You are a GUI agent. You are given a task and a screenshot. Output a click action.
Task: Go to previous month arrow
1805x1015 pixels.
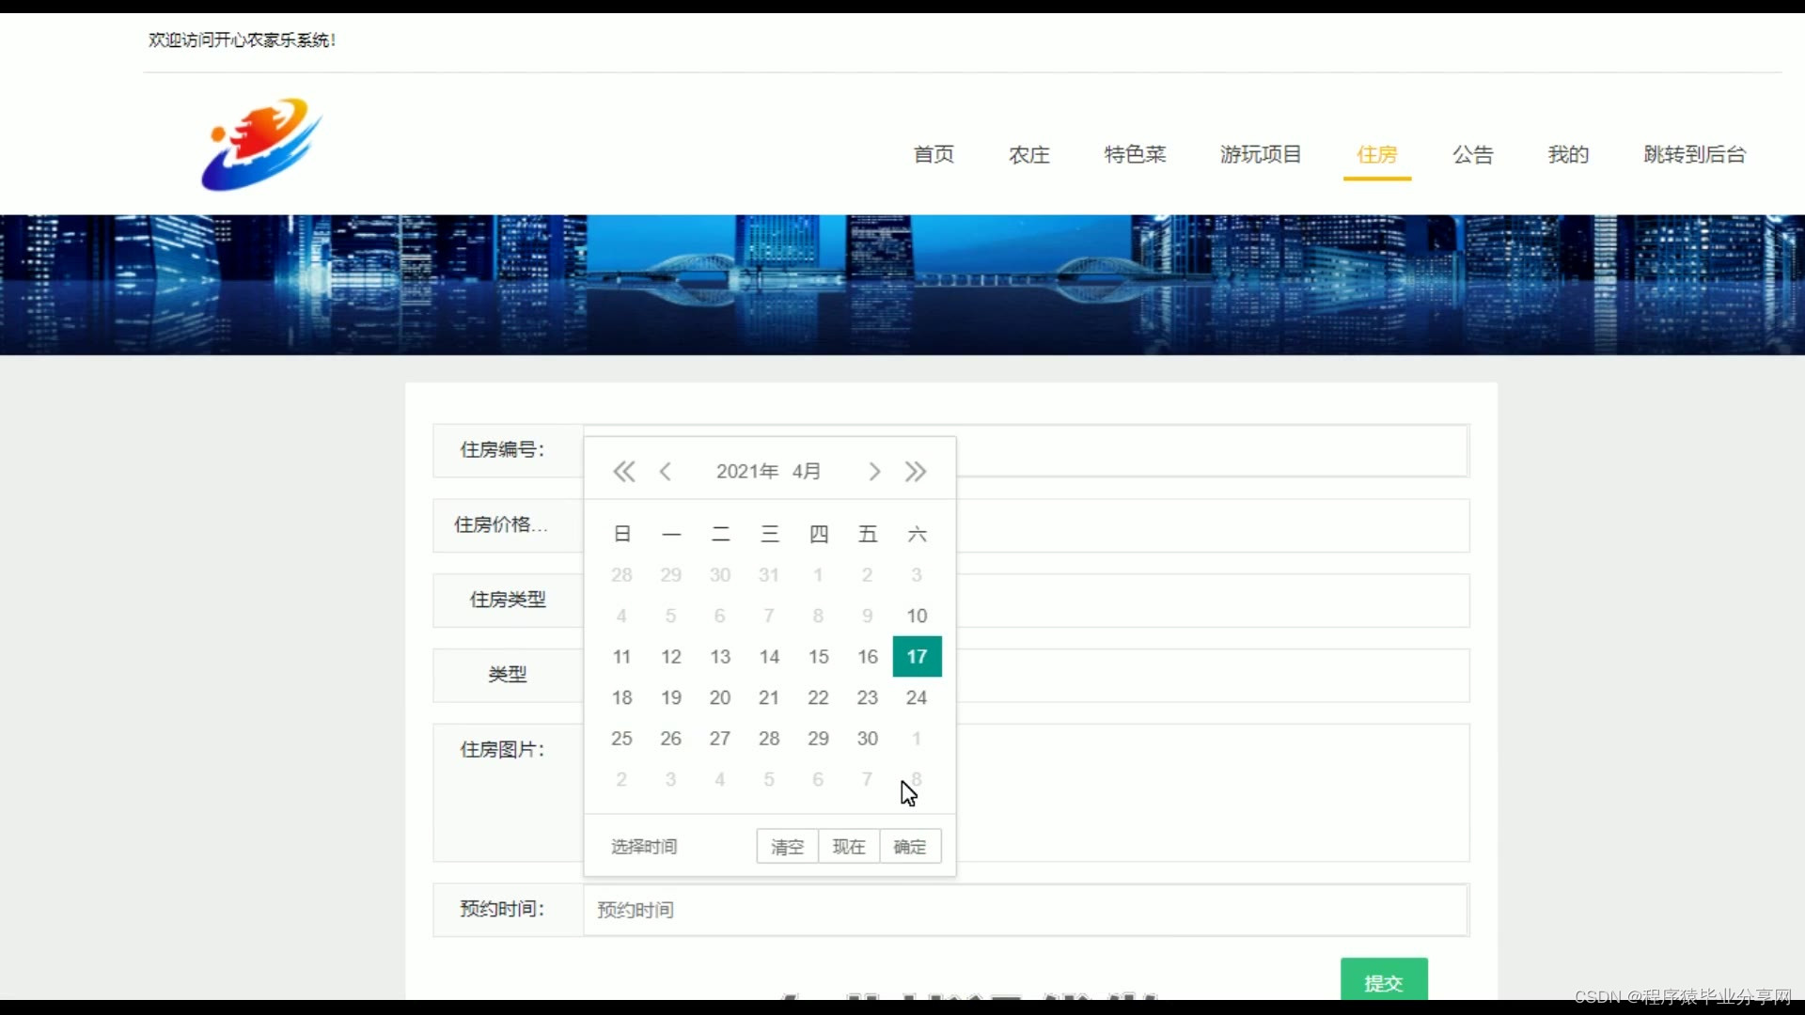pyautogui.click(x=666, y=472)
